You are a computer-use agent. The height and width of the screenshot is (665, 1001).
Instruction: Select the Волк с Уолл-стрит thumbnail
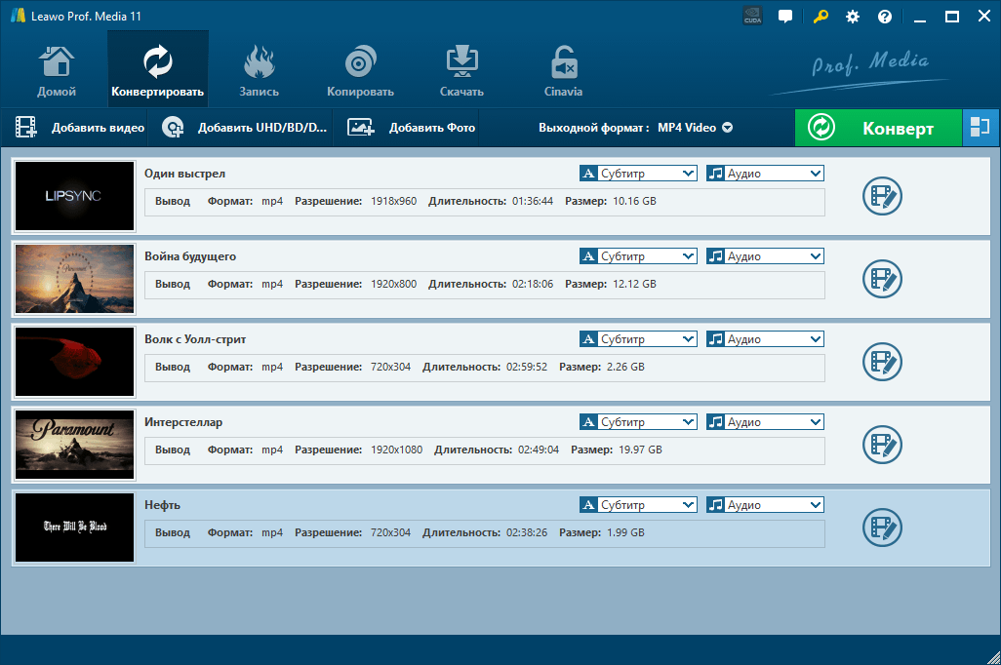tap(75, 362)
